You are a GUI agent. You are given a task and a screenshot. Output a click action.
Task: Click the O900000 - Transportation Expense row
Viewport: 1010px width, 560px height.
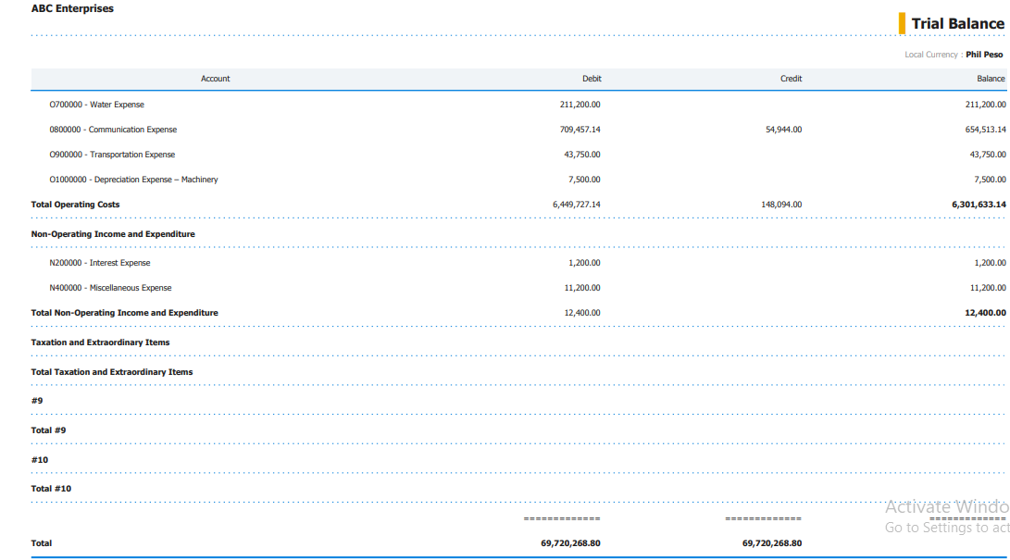point(112,155)
